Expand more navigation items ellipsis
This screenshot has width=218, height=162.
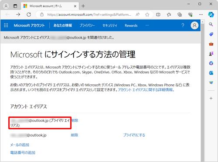pyautogui.click(x=147, y=25)
